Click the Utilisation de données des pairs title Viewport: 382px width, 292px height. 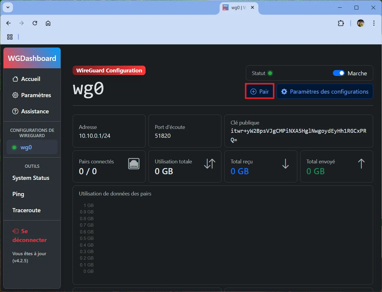pyautogui.click(x=115, y=194)
